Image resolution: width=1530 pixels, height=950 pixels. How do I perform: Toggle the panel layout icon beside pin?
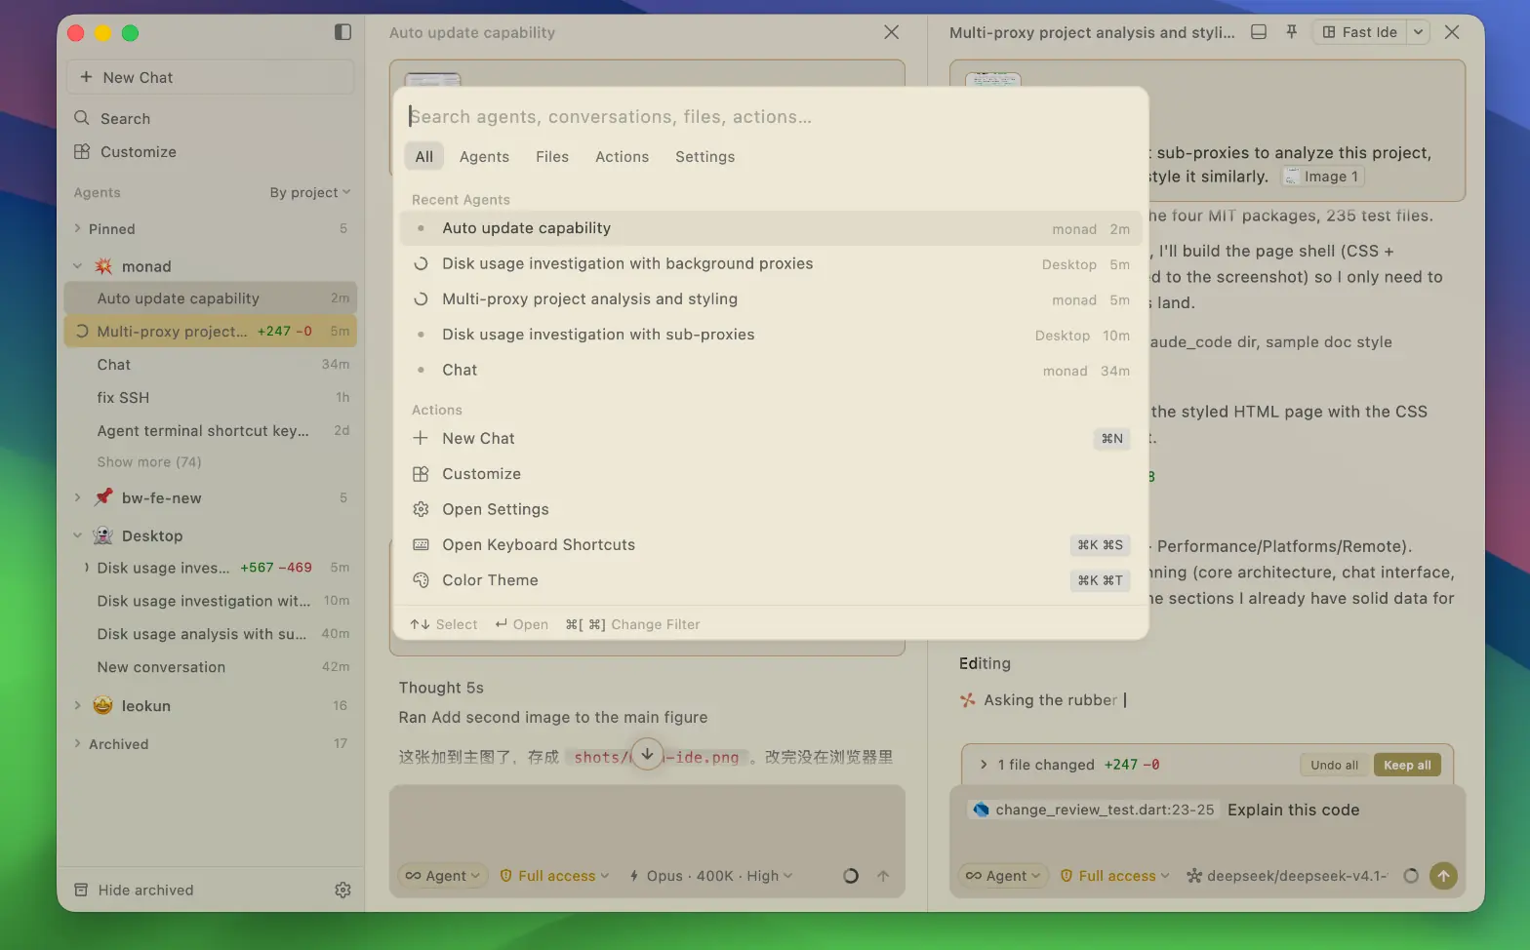tap(1259, 32)
